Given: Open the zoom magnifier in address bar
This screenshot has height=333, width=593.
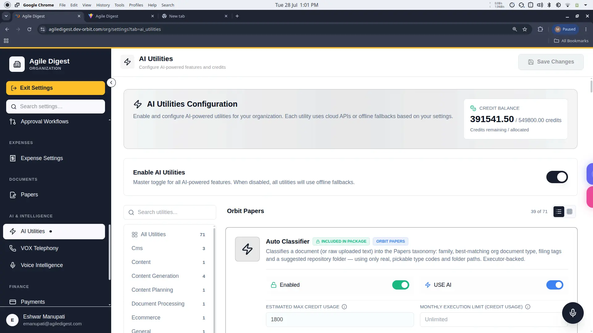Looking at the screenshot, I should point(515,29).
